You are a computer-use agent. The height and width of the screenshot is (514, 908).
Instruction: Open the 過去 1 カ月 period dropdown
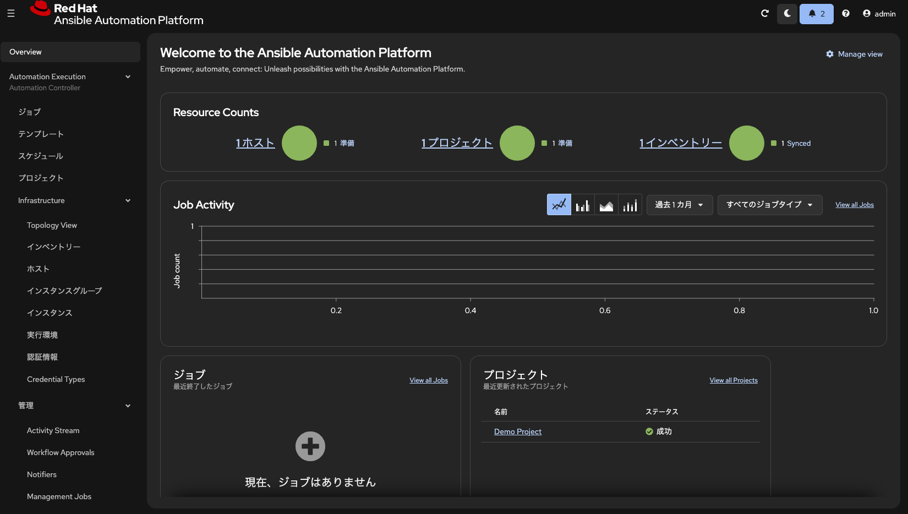point(680,205)
